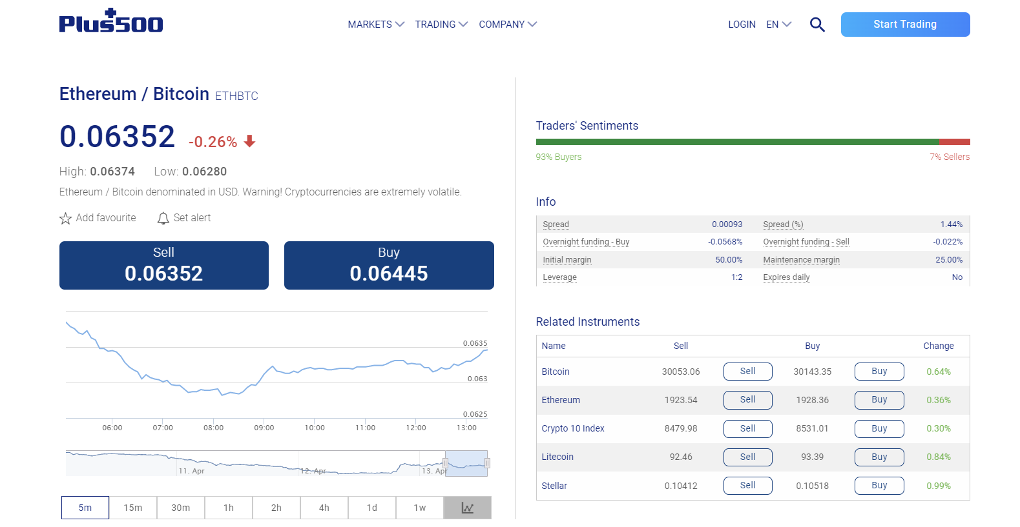Click the red sellers sentiment bar
1020x527 pixels.
[x=955, y=142]
